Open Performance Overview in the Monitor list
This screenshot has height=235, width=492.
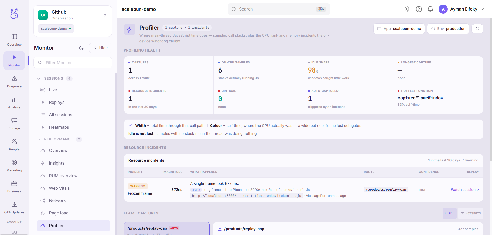point(74,150)
